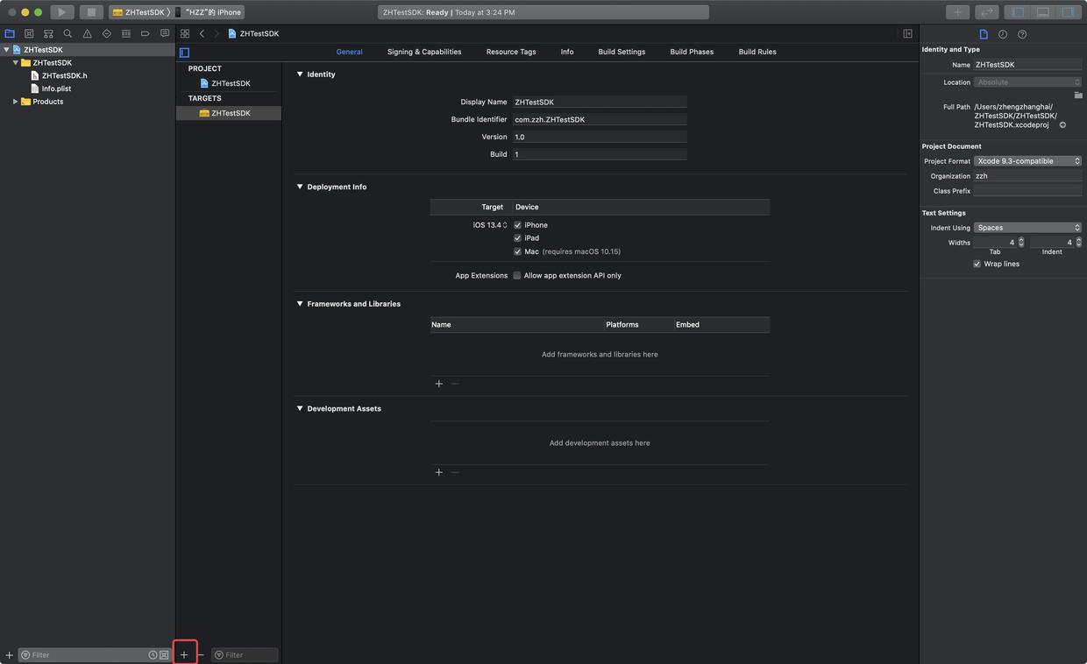The height and width of the screenshot is (664, 1087).
Task: Select ZHTestSDK under PROJECT
Action: (231, 83)
